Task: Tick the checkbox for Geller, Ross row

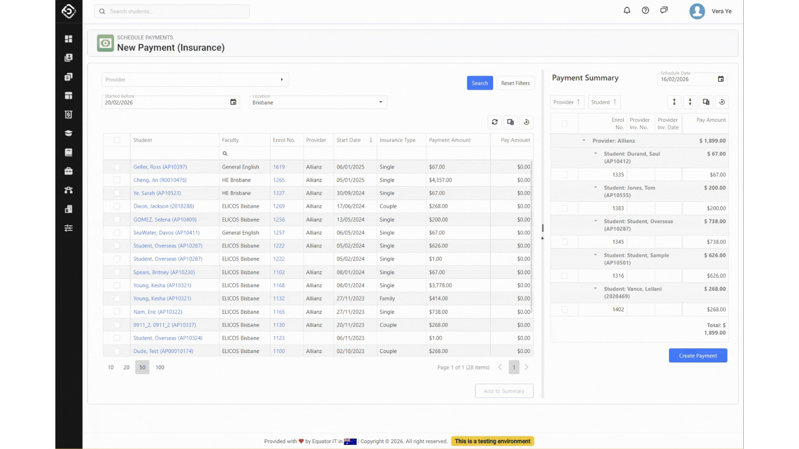Action: pos(117,167)
